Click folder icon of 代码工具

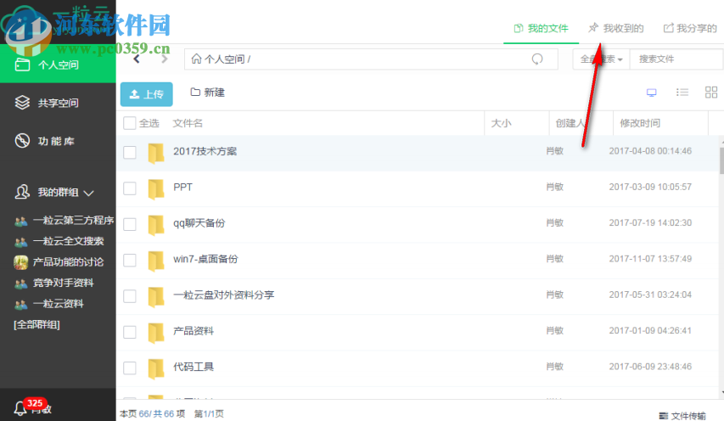(x=156, y=369)
